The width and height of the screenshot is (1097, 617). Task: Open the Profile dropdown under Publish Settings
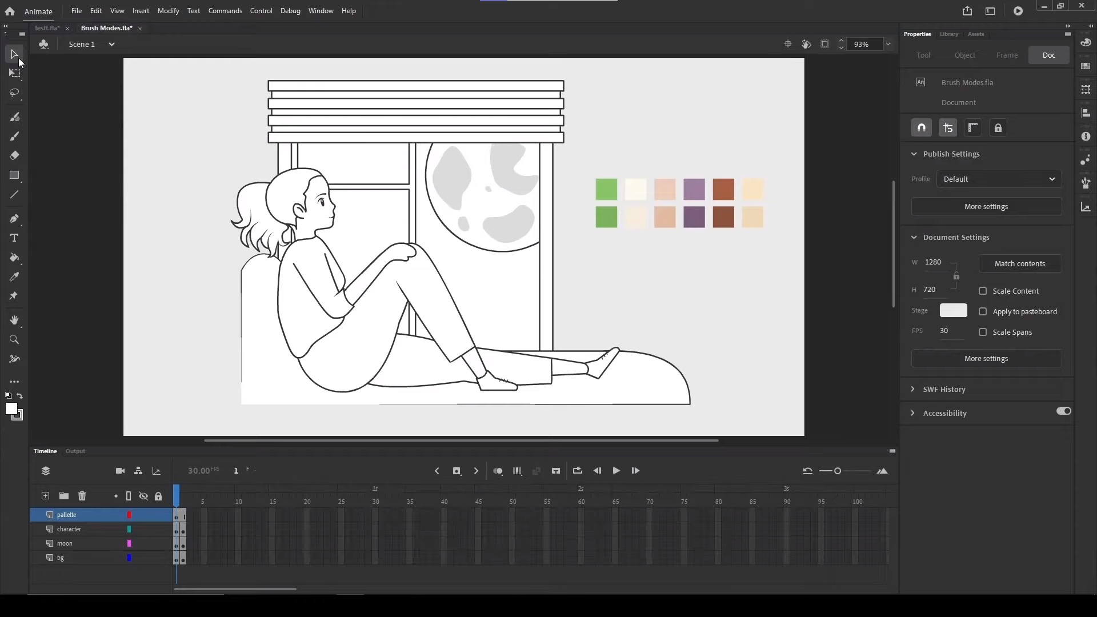(x=998, y=179)
